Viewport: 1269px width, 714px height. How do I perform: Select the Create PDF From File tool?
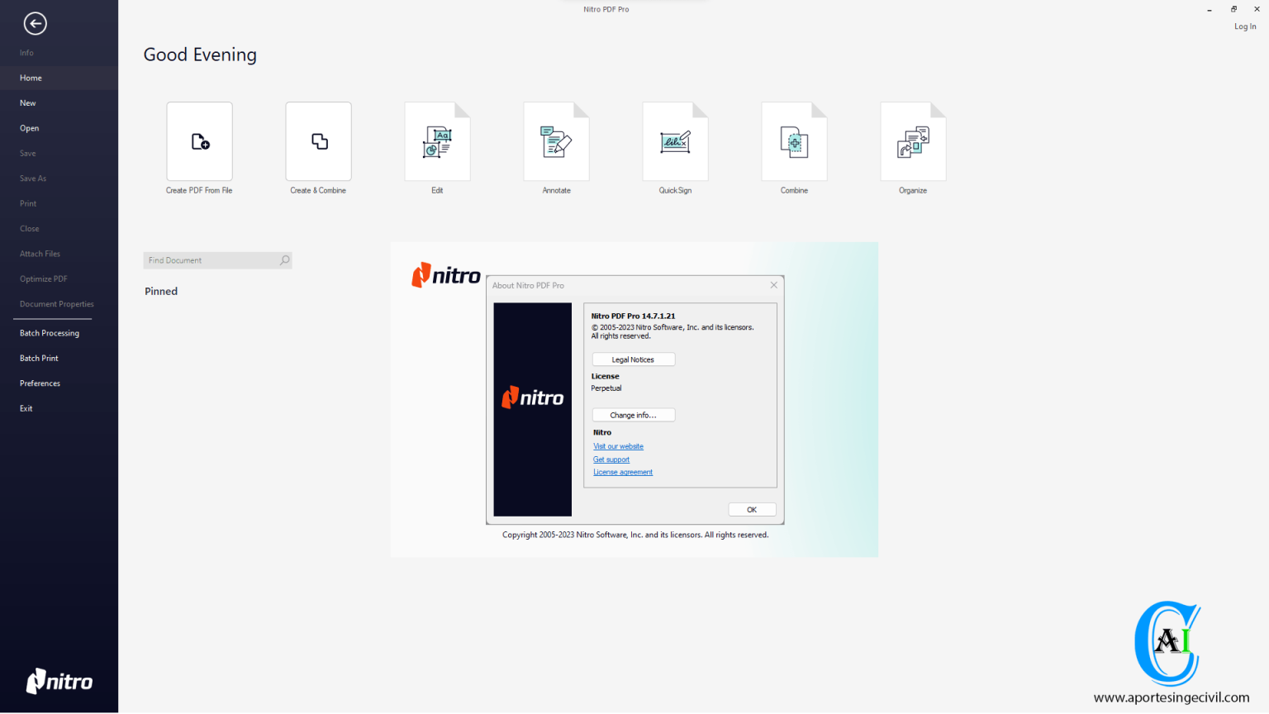[x=199, y=141]
